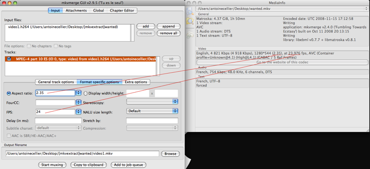Open the Stereoscopy dropdown

(152, 101)
